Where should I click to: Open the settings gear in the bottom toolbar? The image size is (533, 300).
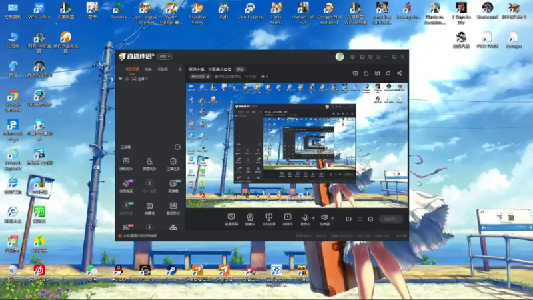(x=370, y=219)
